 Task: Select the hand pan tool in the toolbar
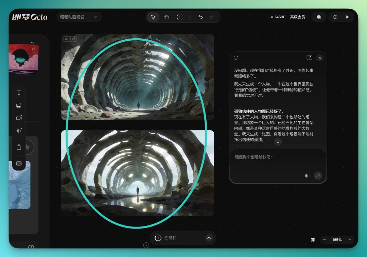coord(166,17)
